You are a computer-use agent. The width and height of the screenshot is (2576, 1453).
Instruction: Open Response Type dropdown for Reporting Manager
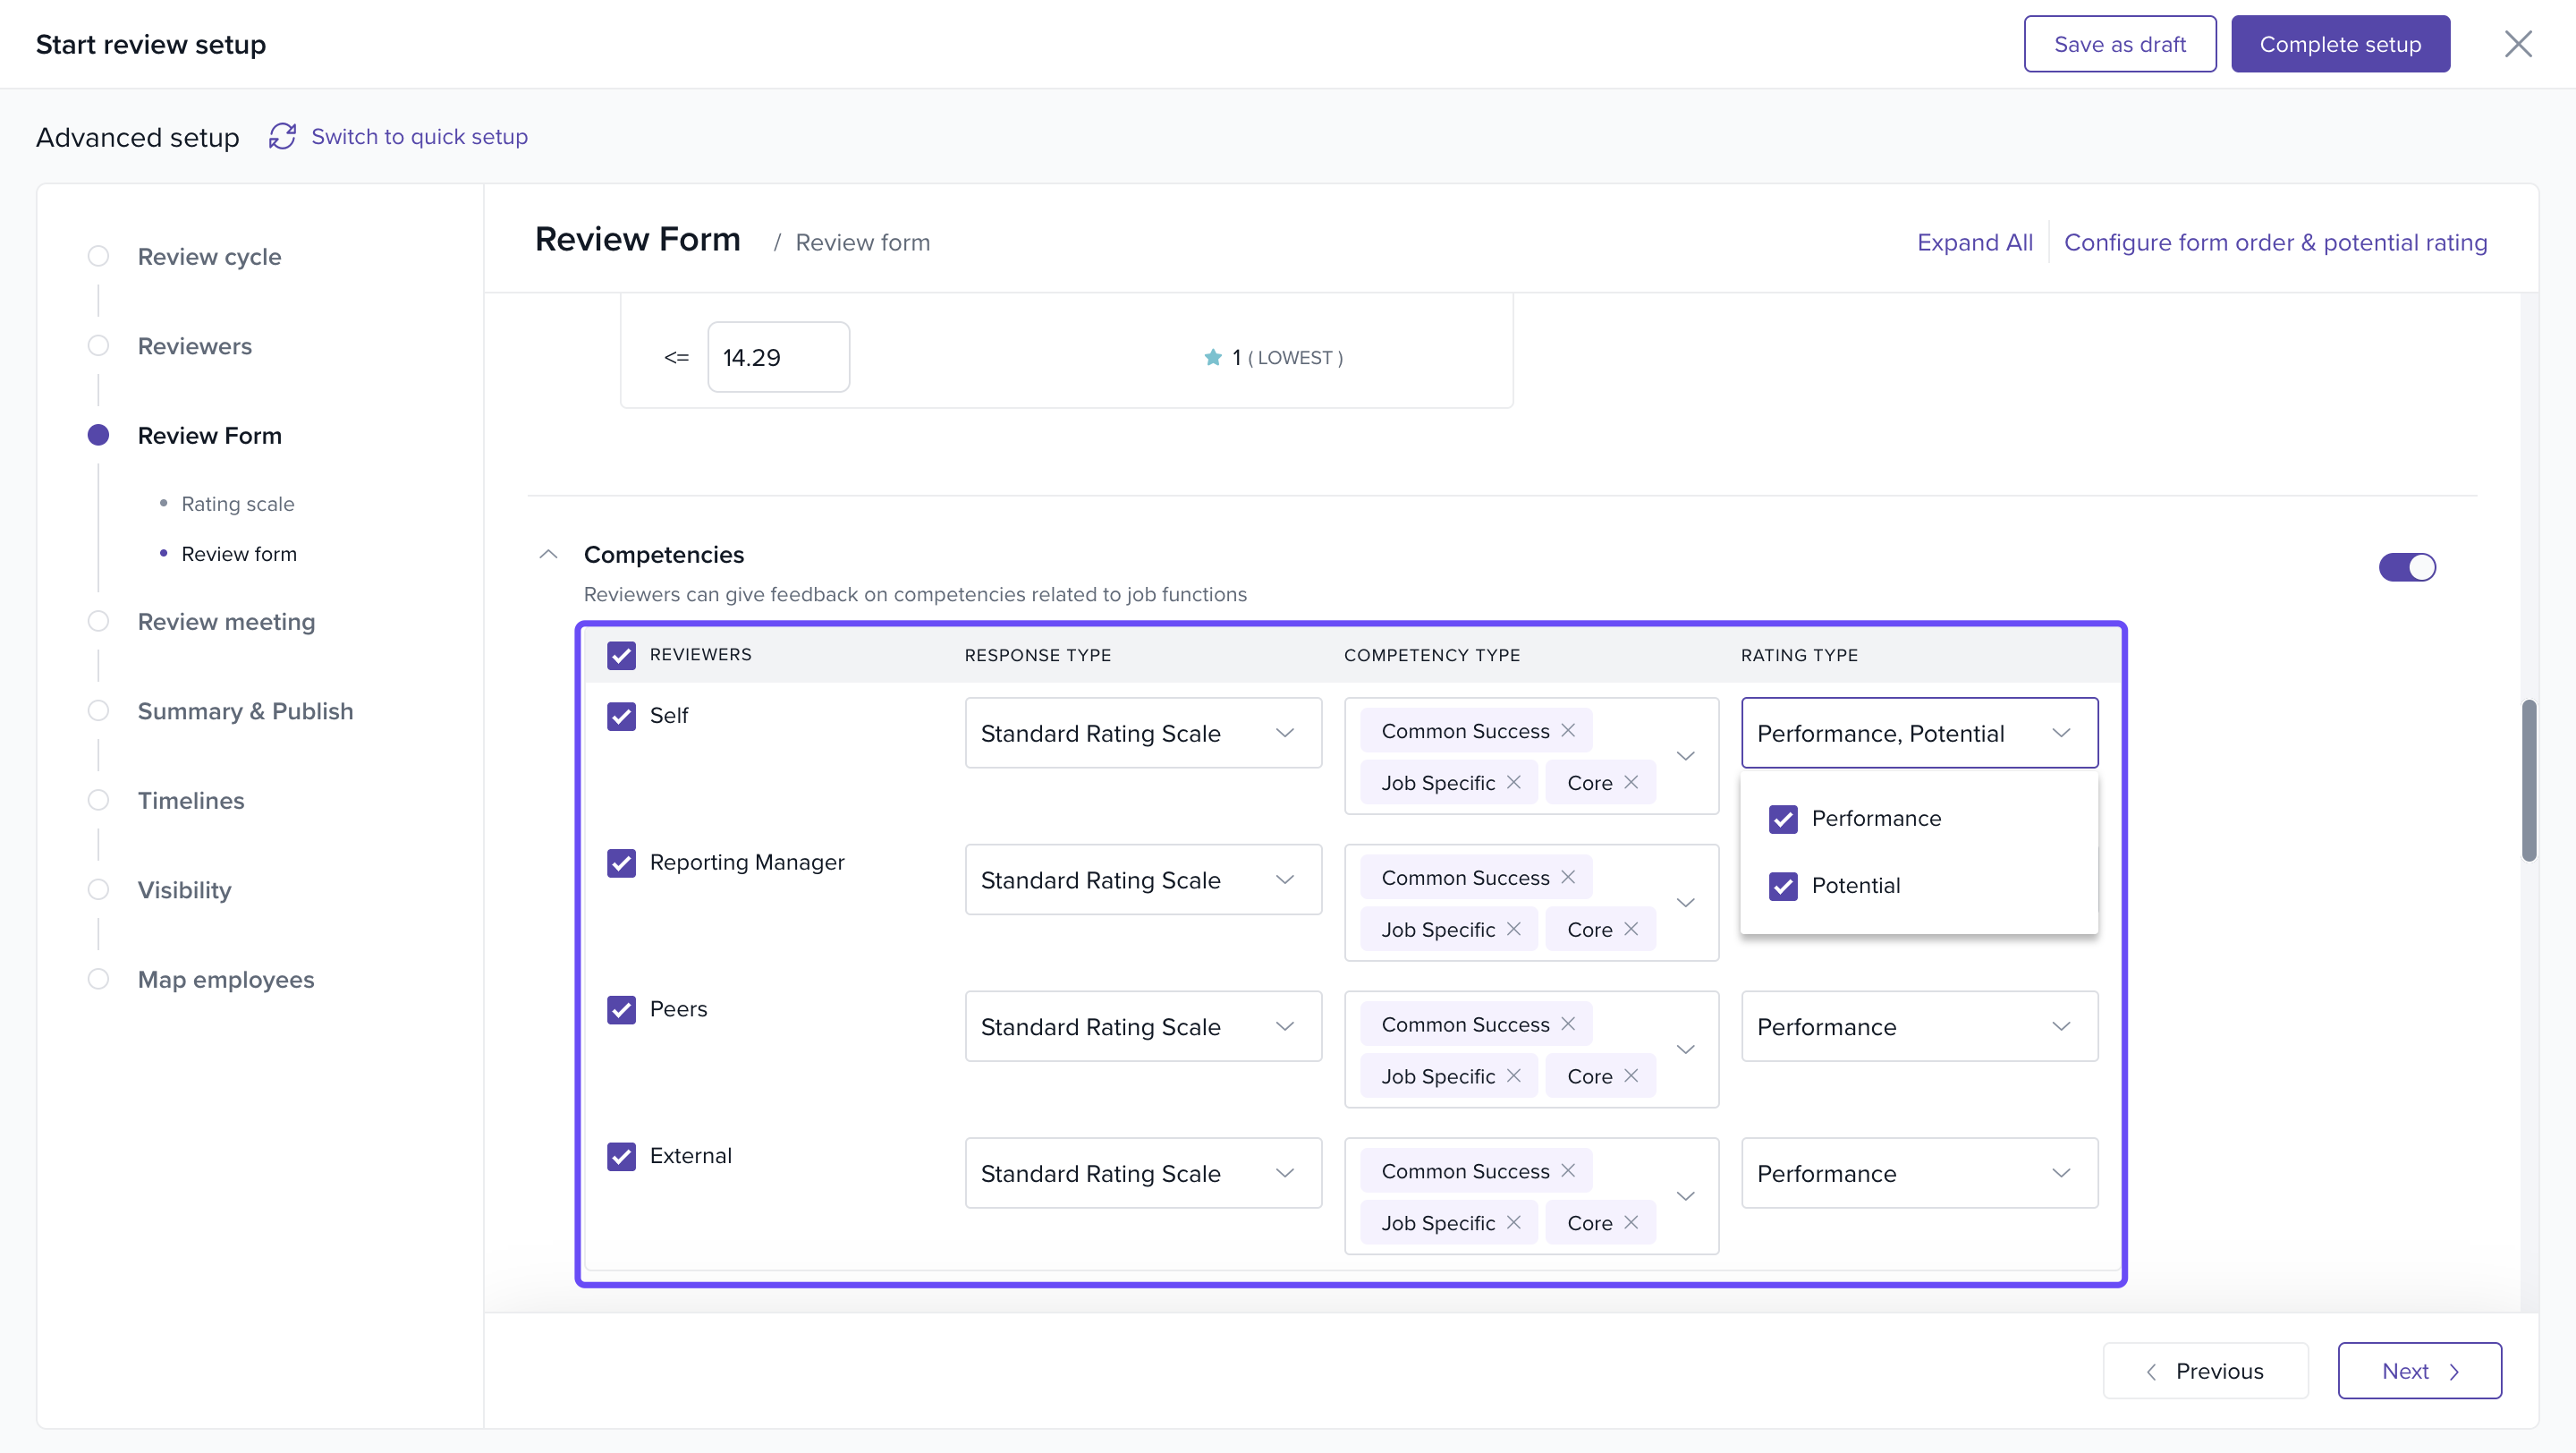coord(1142,880)
